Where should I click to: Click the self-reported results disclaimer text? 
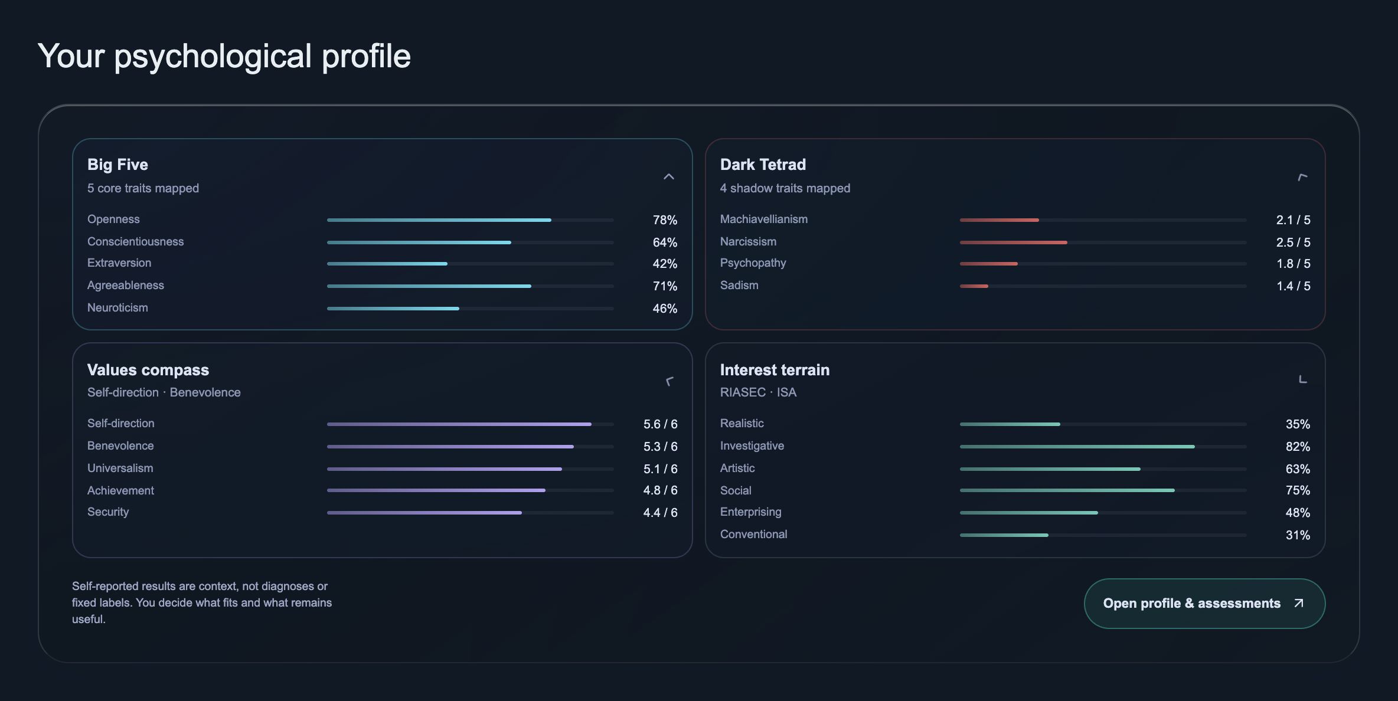pos(202,602)
